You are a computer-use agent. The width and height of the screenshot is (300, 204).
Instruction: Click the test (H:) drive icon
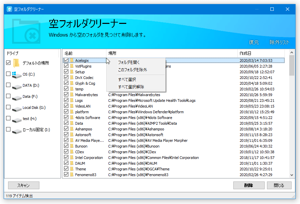16,120
